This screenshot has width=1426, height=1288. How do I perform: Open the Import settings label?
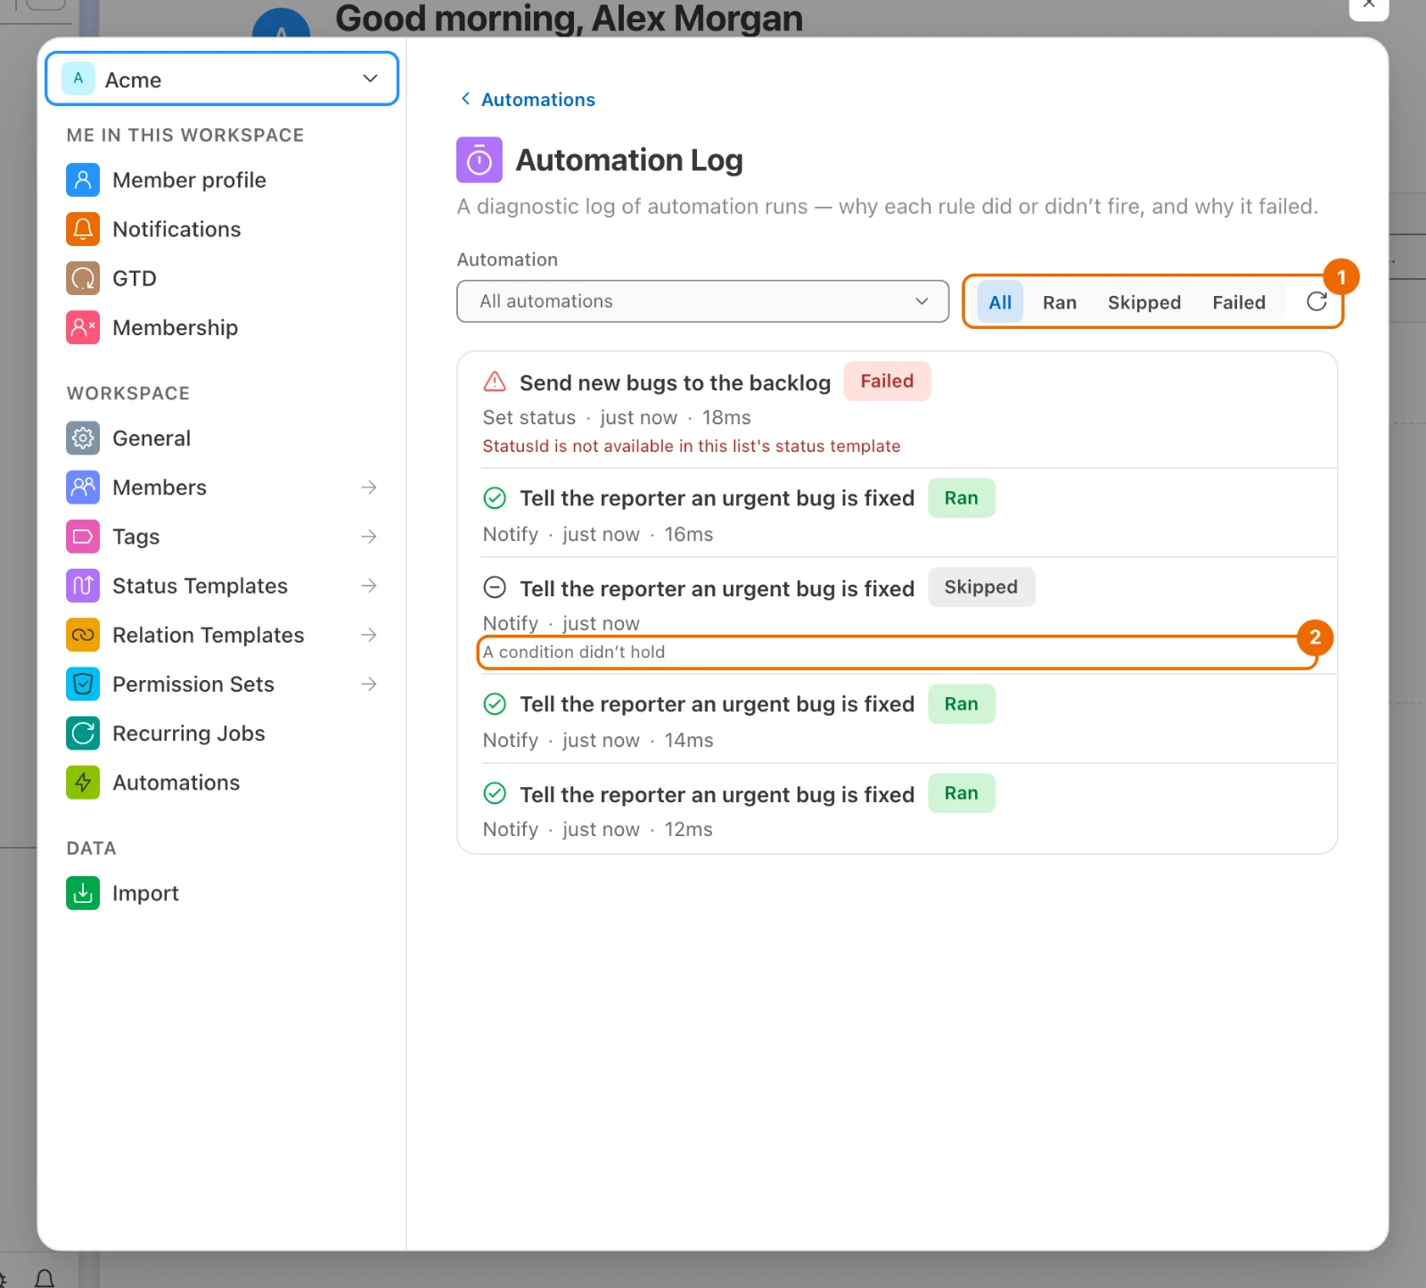coord(145,893)
